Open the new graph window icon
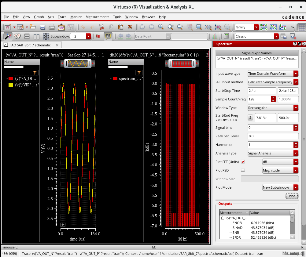Screen dimensions: 306x257 point(8,27)
